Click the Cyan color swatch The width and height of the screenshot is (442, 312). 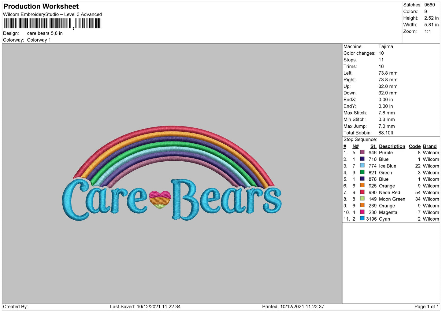tap(362, 218)
